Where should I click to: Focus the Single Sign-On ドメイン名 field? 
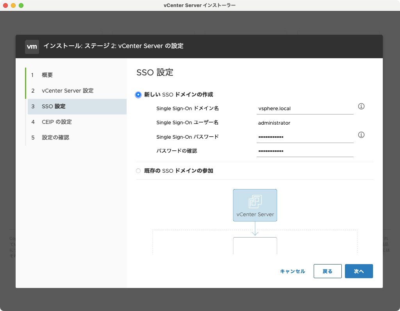305,109
